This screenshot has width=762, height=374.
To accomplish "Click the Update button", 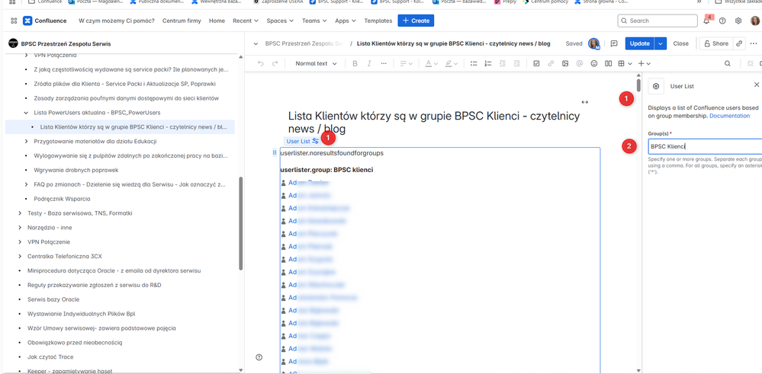I will 639,43.
